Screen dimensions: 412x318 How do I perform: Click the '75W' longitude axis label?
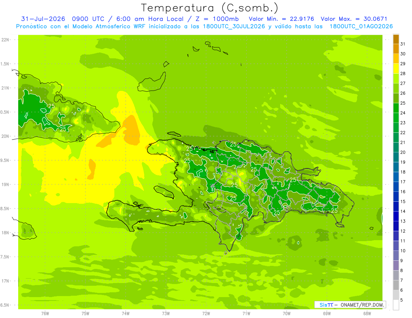pos(85,314)
